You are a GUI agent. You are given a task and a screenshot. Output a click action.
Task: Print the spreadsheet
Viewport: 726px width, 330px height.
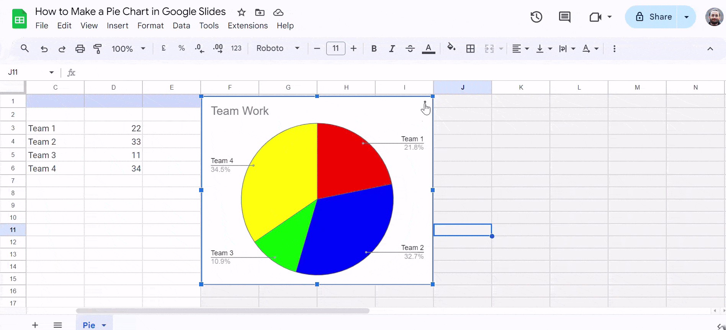(x=80, y=49)
